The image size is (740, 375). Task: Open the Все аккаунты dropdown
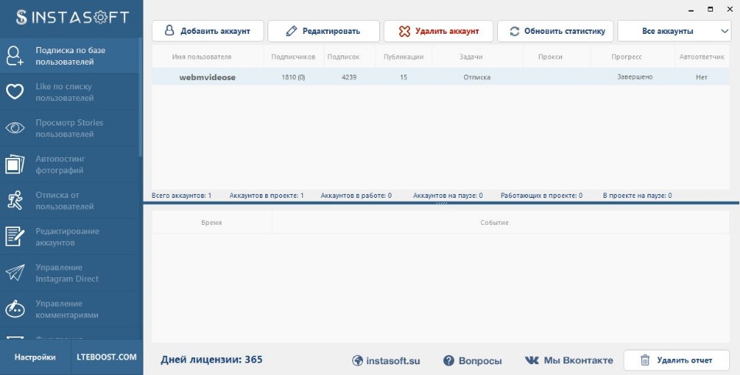[x=674, y=31]
